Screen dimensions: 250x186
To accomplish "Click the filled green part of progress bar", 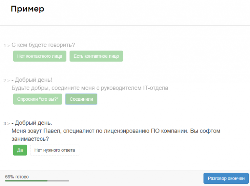I will 26,180.
